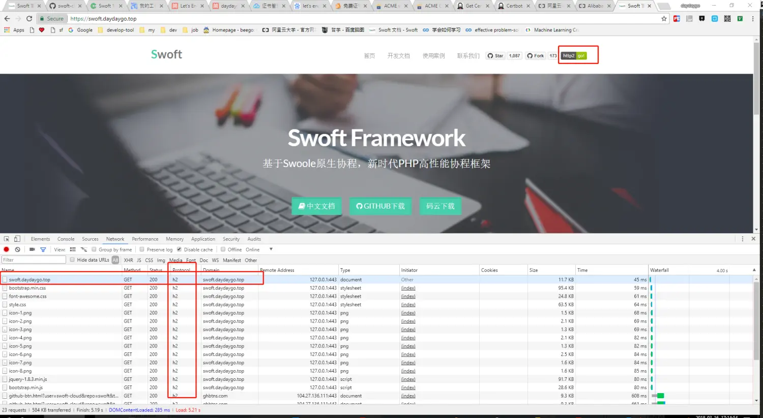The image size is (763, 418).
Task: Tick the Offline checkbox
Action: 223,249
